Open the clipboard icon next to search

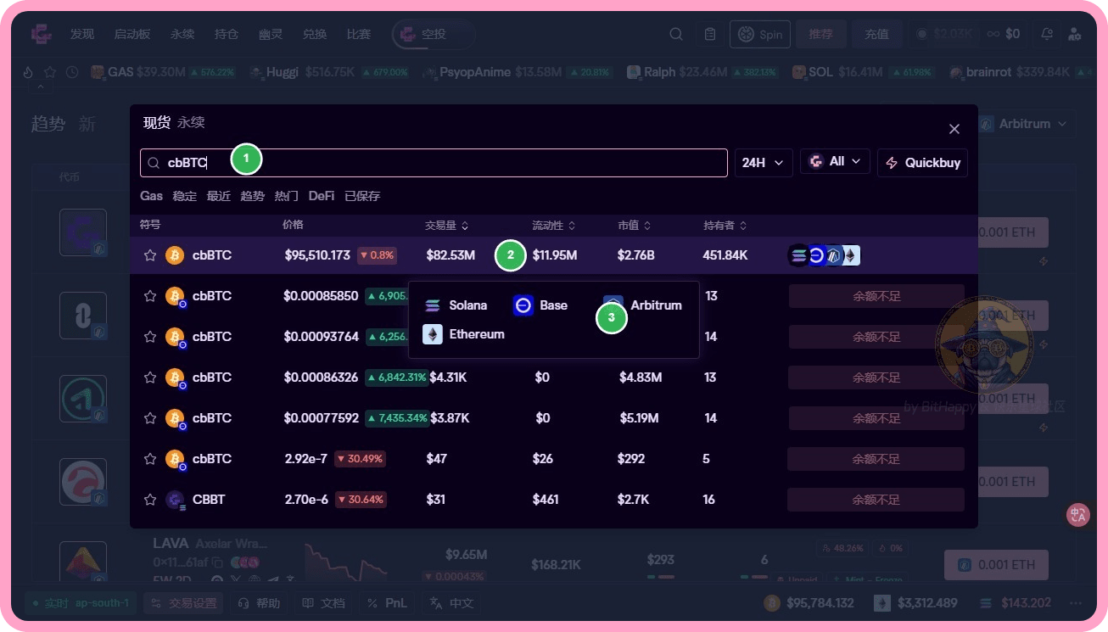[x=710, y=34]
